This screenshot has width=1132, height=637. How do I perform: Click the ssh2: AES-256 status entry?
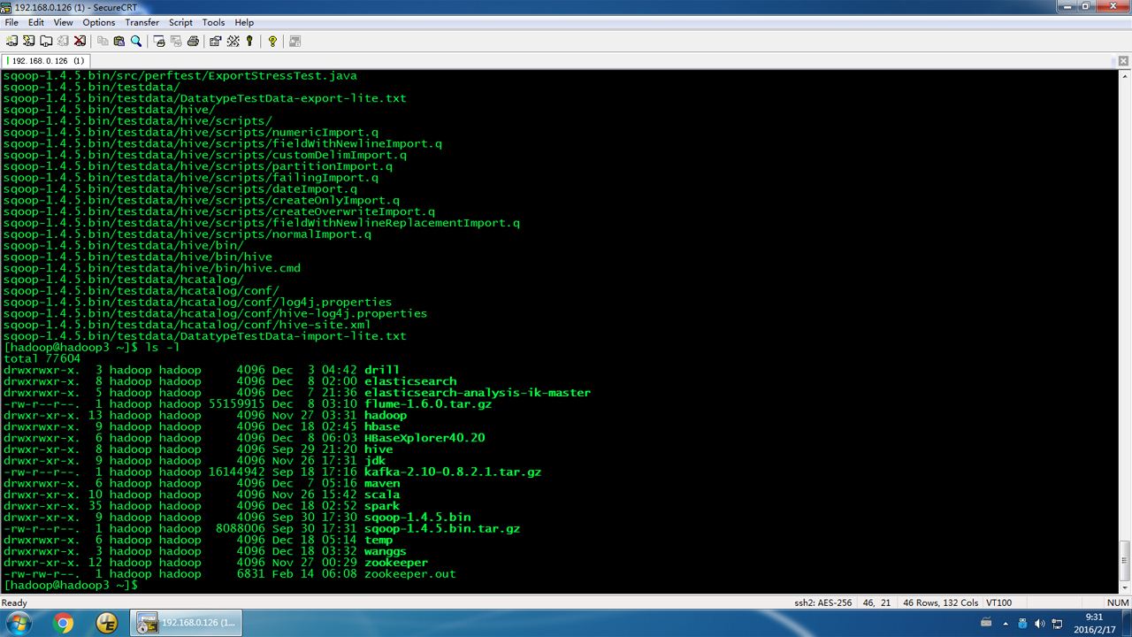pyautogui.click(x=822, y=602)
